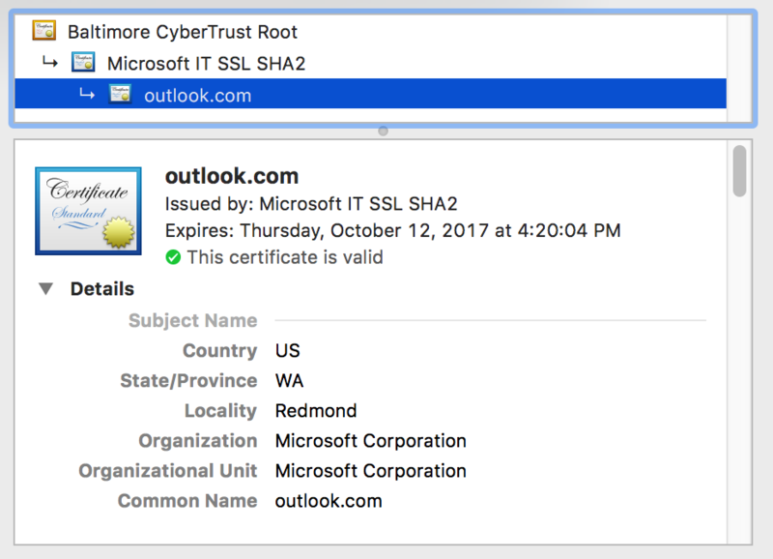Collapse the Details disclosure triangle
This screenshot has height=559, width=773.
[x=45, y=288]
